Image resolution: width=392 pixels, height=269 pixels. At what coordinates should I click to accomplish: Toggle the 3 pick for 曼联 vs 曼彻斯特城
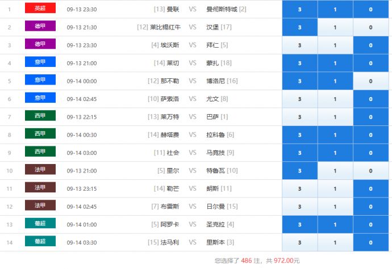pyautogui.click(x=300, y=9)
